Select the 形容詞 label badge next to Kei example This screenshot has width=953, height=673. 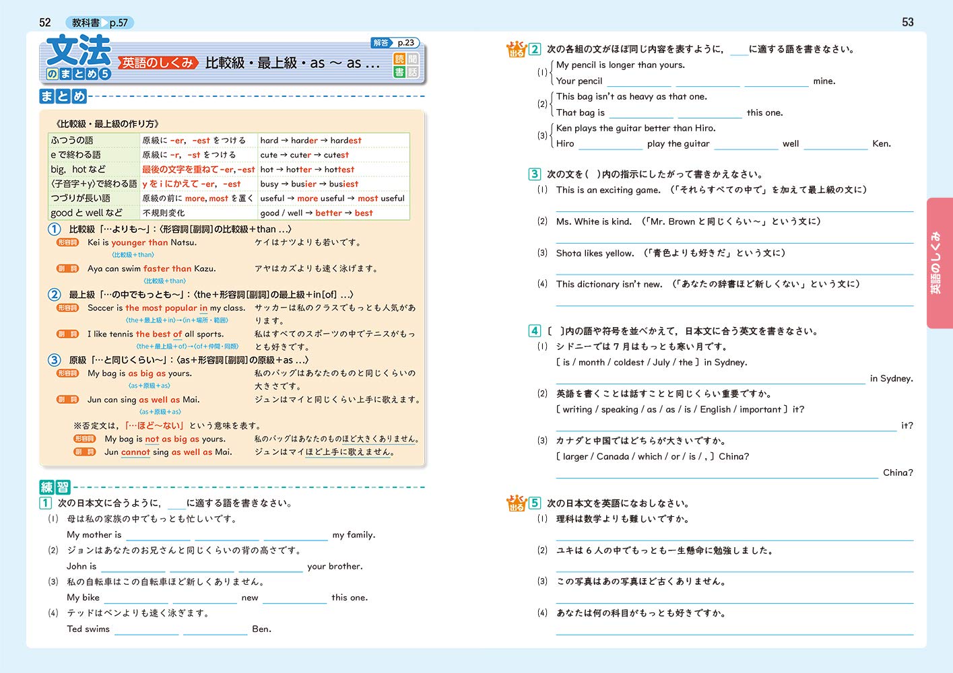click(67, 242)
